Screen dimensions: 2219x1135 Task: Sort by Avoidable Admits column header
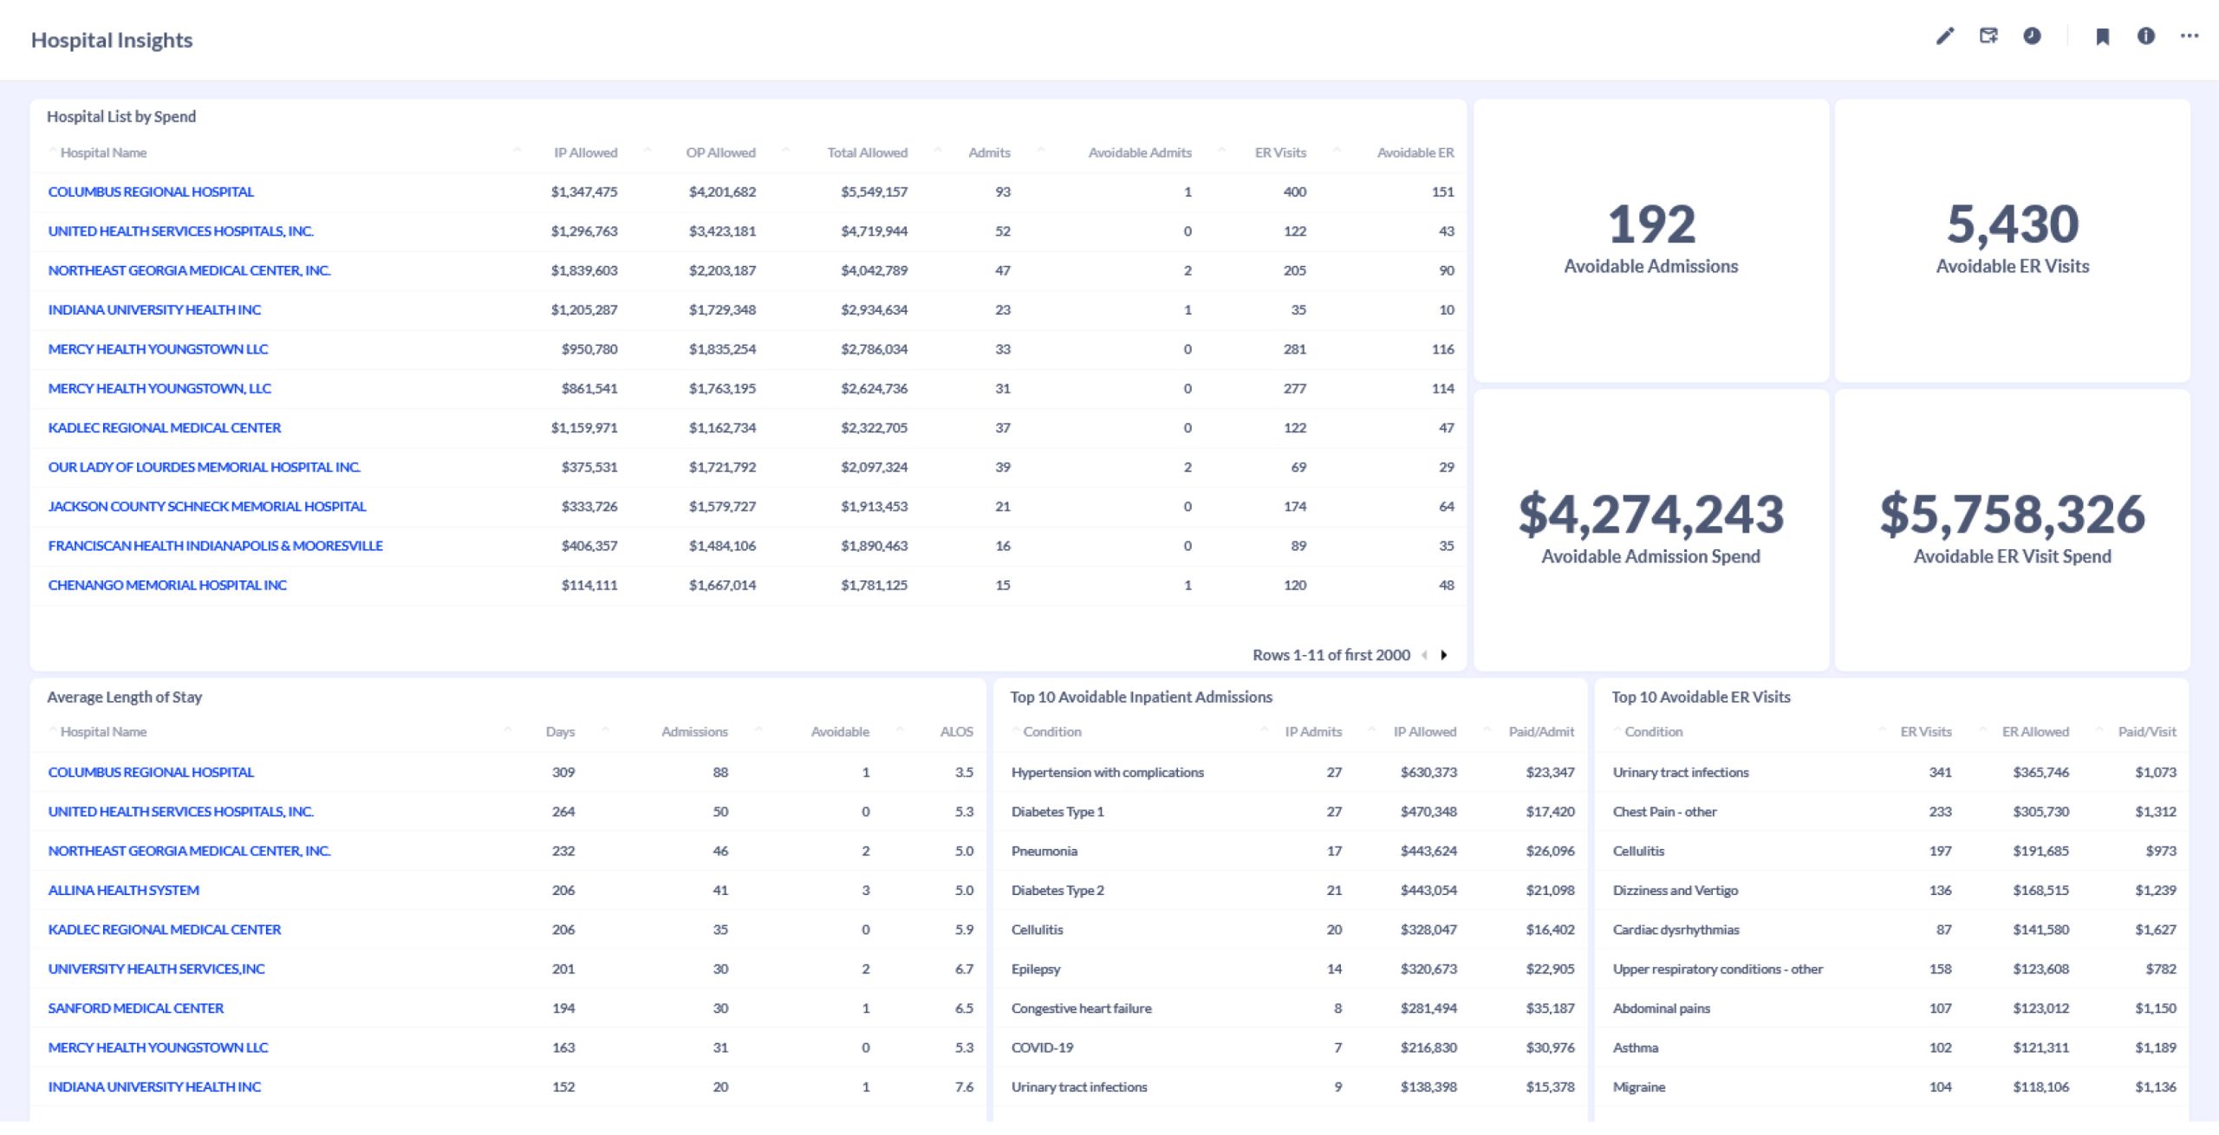pos(1140,152)
